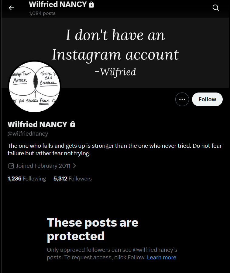Click the @wilfriednancy handle under the name
This screenshot has width=230, height=273.
pyautogui.click(x=28, y=133)
